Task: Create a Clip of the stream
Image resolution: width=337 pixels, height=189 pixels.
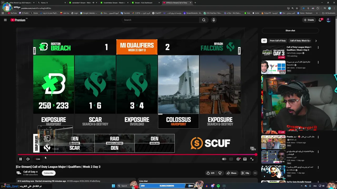Action: 245,173
